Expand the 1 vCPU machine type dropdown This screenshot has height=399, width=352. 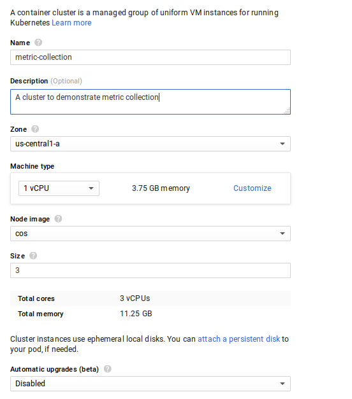[59, 188]
